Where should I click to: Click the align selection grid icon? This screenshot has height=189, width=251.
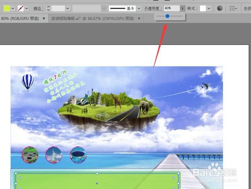point(233,8)
